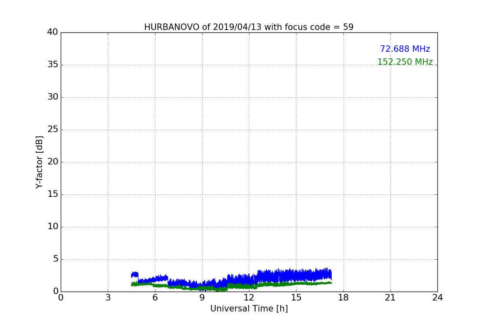Click y-axis tick label 25

click(53, 130)
